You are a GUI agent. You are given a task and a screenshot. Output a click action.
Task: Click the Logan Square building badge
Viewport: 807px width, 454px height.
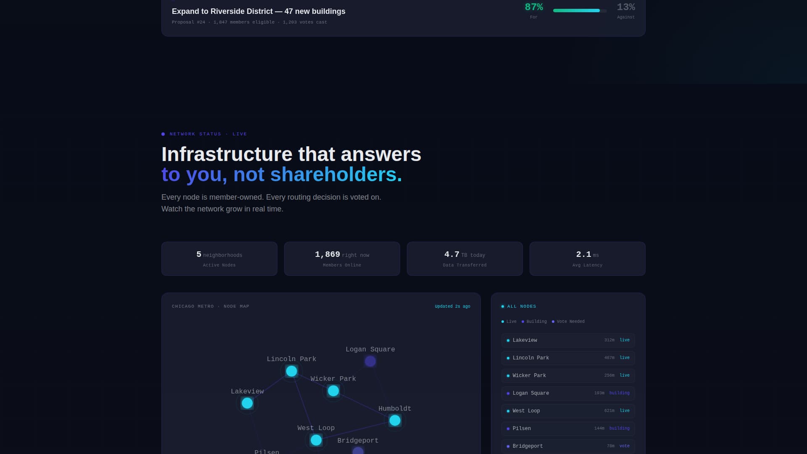619,393
